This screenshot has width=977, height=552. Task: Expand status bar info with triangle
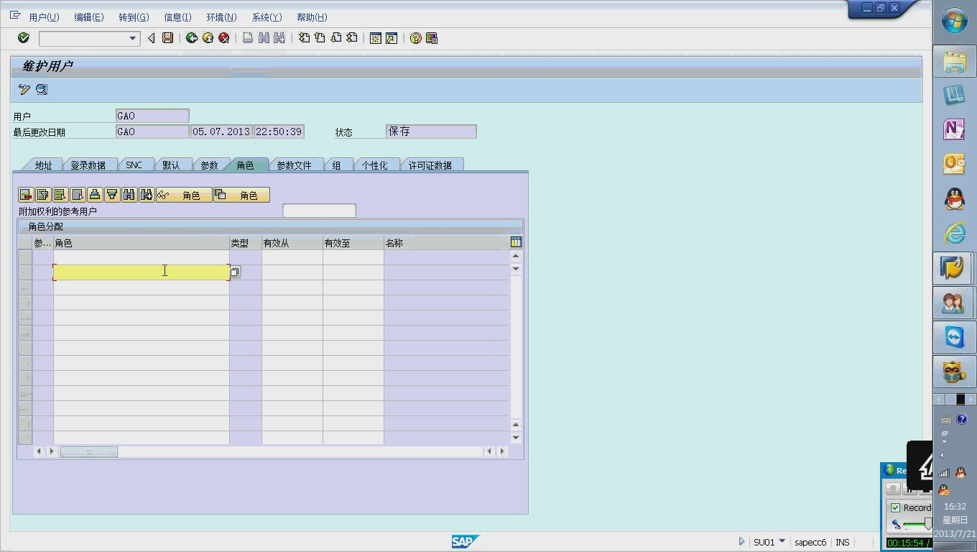(742, 541)
